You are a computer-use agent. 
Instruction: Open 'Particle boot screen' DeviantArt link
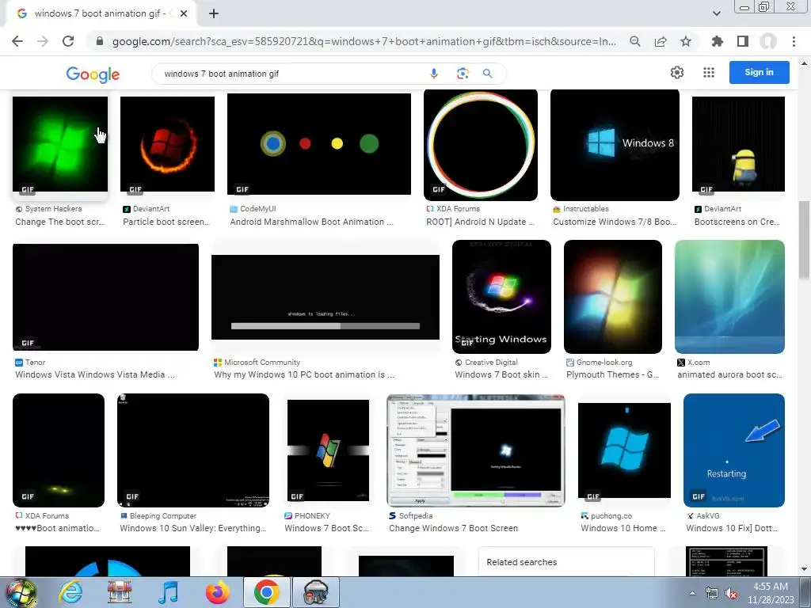[x=166, y=222]
